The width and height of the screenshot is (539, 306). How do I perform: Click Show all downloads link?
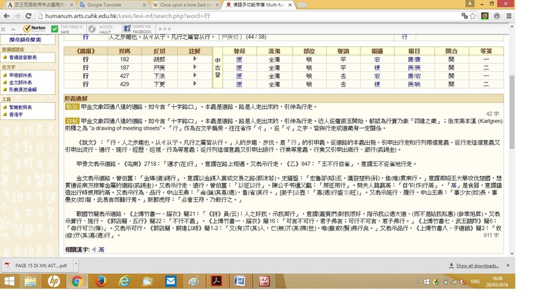(477, 266)
